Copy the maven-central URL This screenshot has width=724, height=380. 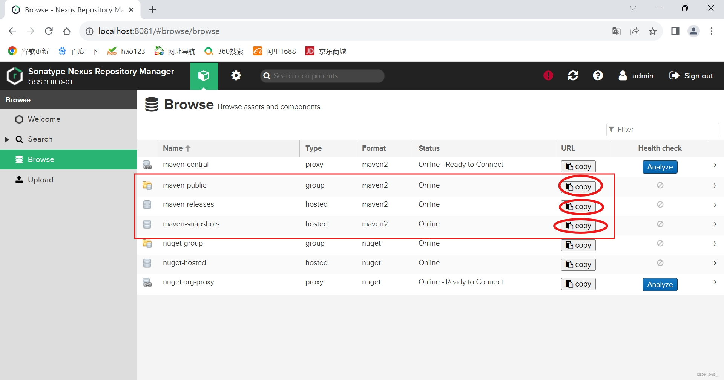578,166
